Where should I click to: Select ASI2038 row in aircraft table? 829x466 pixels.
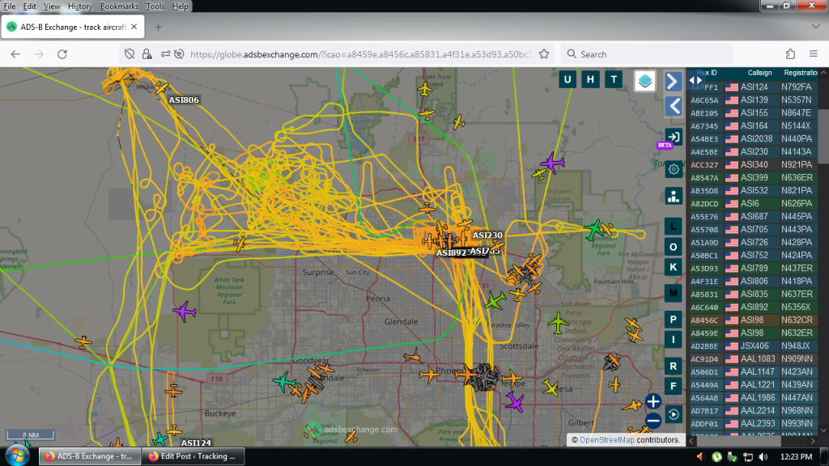(x=753, y=138)
